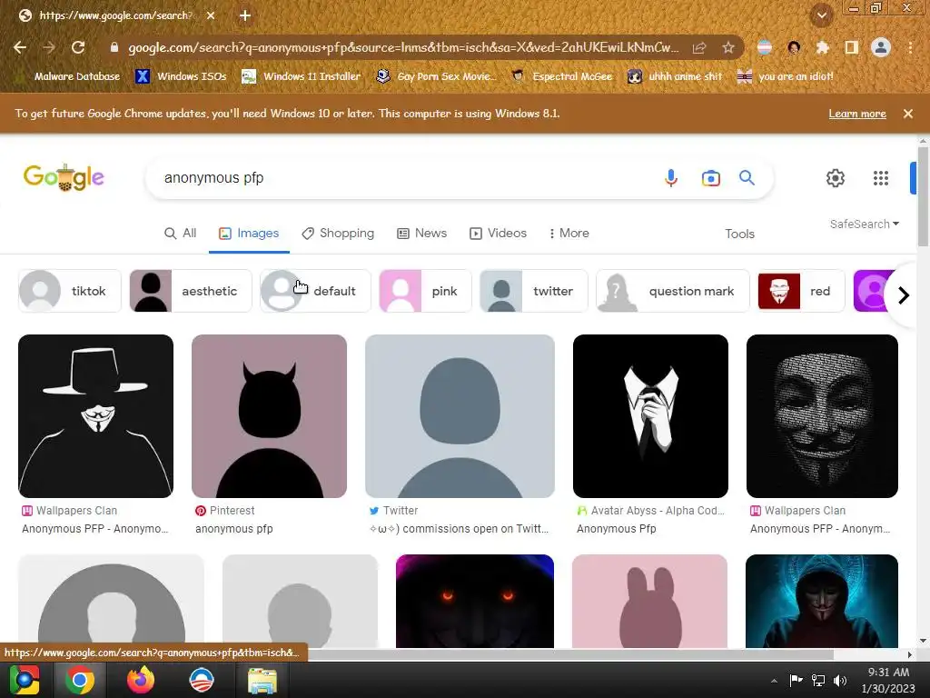Select the default suggestion chip

[315, 291]
